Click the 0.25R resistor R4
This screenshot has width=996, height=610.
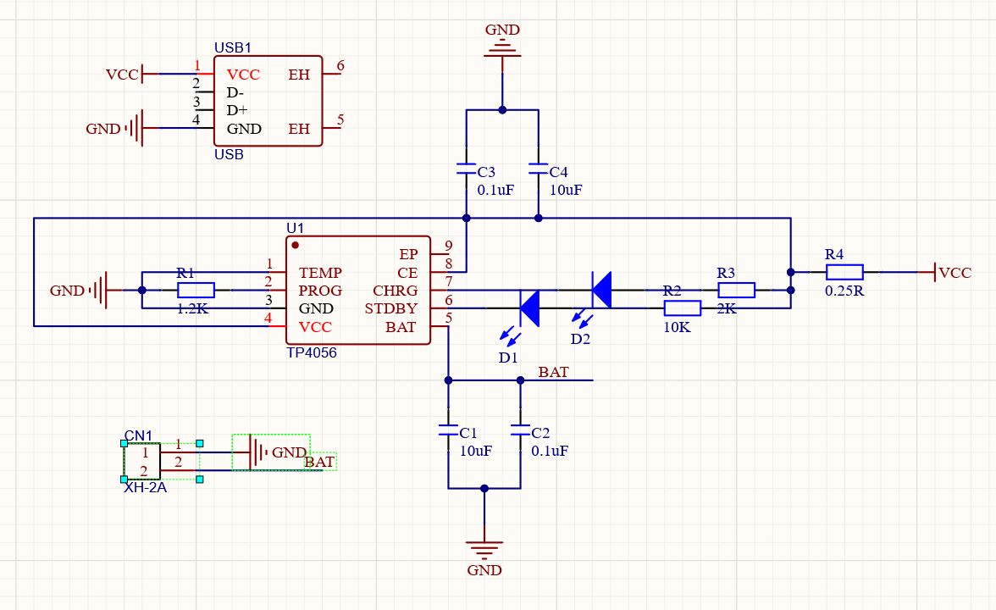pyautogui.click(x=844, y=272)
